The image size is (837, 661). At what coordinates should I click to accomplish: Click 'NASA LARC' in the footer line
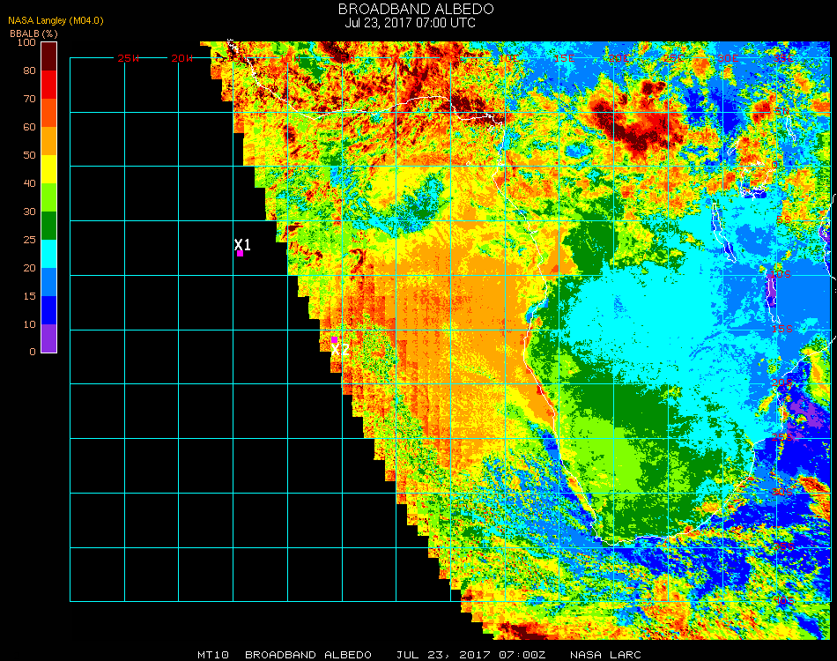point(605,655)
